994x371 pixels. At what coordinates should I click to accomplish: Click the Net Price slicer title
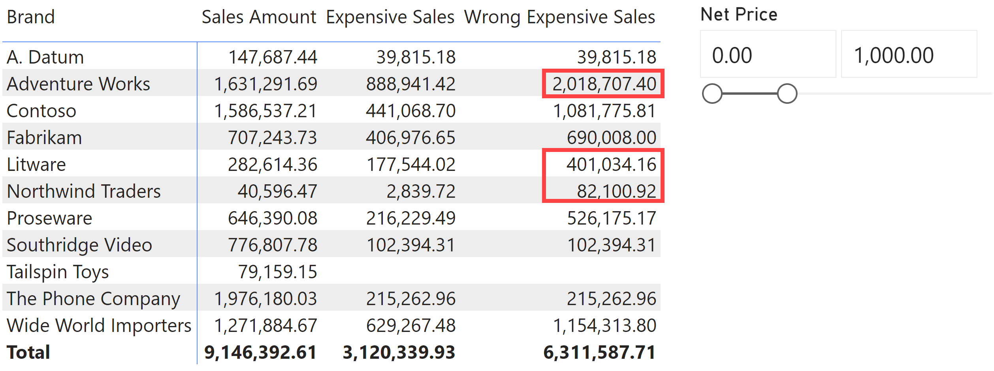[x=739, y=15]
